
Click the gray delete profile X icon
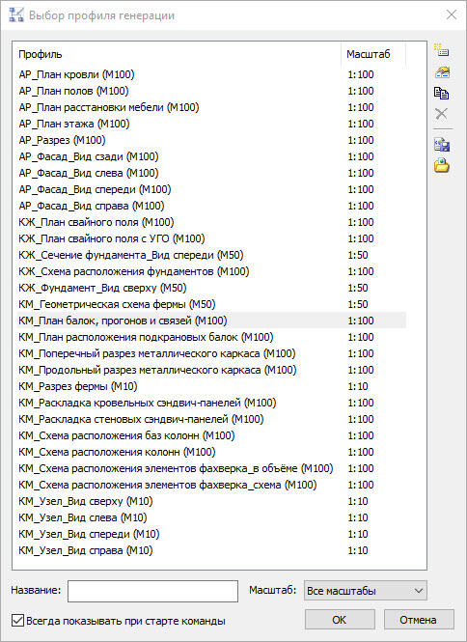coord(442,114)
